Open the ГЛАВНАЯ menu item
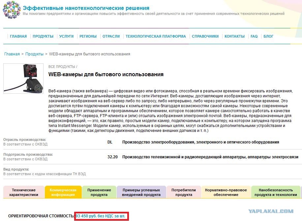 pos(18,36)
